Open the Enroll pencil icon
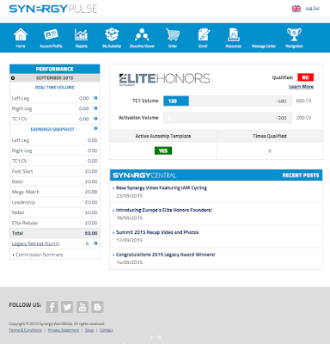The width and height of the screenshot is (330, 344). click(204, 34)
